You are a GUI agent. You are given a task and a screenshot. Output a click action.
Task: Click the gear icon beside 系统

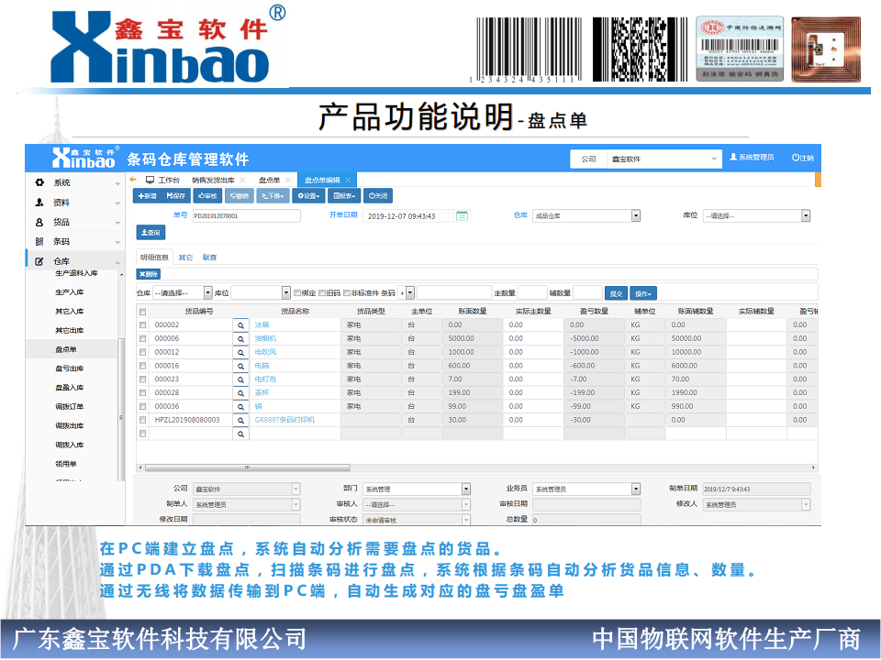click(x=39, y=182)
